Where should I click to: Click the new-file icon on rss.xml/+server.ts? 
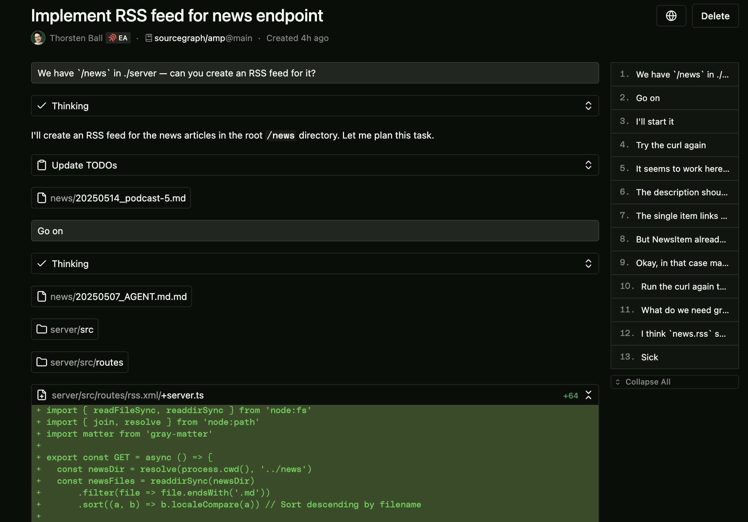click(x=42, y=395)
